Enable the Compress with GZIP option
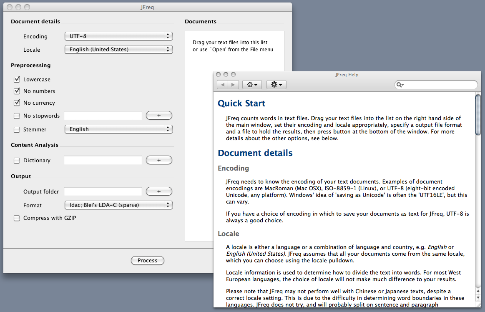 pos(17,218)
